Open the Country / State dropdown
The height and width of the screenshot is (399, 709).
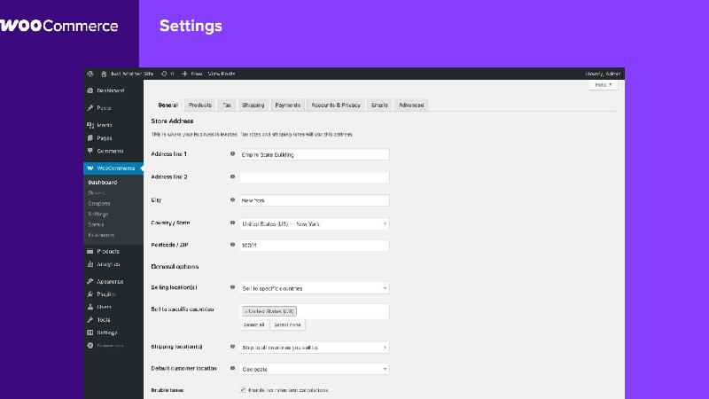[315, 224]
